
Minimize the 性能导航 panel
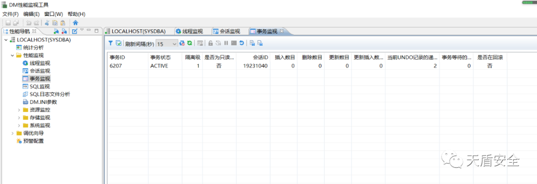[89, 30]
